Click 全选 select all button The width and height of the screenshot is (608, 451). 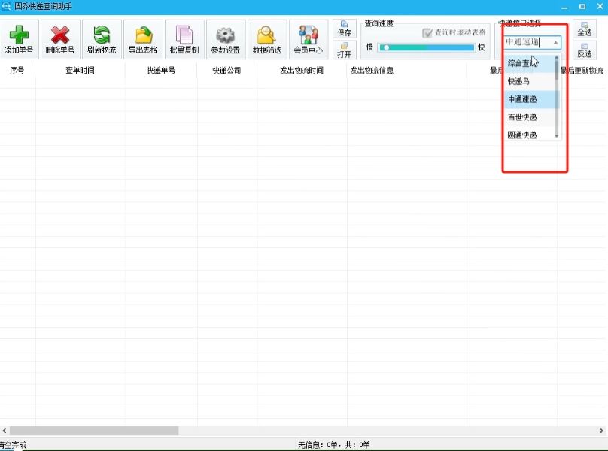[585, 29]
